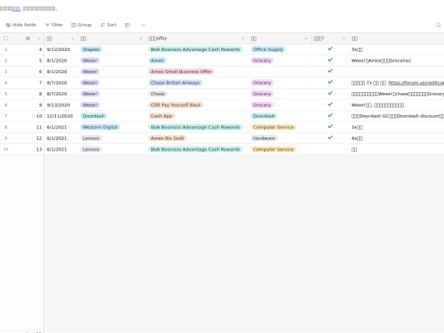Select the Staples tag
This screenshot has width=444, height=333.
(91, 49)
